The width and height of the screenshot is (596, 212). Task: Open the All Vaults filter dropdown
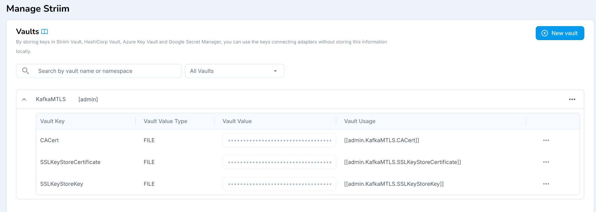(x=234, y=71)
